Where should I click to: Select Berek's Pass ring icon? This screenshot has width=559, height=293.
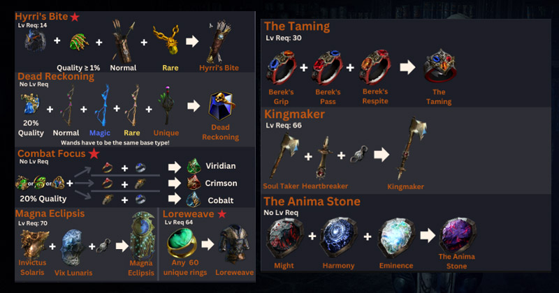click(327, 67)
